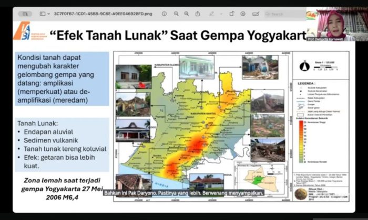Click the Search field in Preview
The width and height of the screenshot is (368, 220).
(x=285, y=14)
